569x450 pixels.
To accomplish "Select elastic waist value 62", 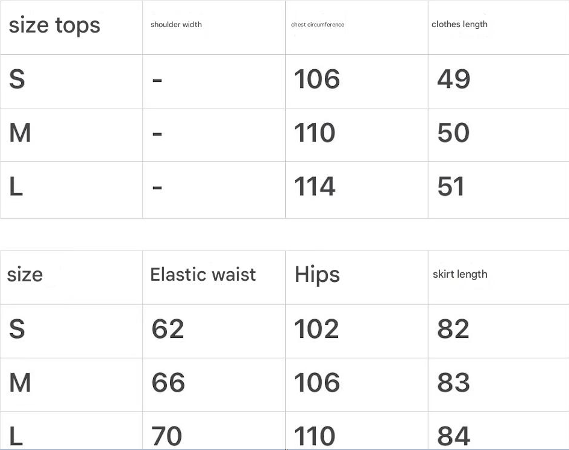I will coord(168,329).
